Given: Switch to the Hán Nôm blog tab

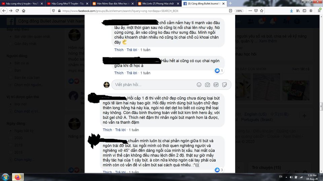Looking at the screenshot, I should 113,3.
